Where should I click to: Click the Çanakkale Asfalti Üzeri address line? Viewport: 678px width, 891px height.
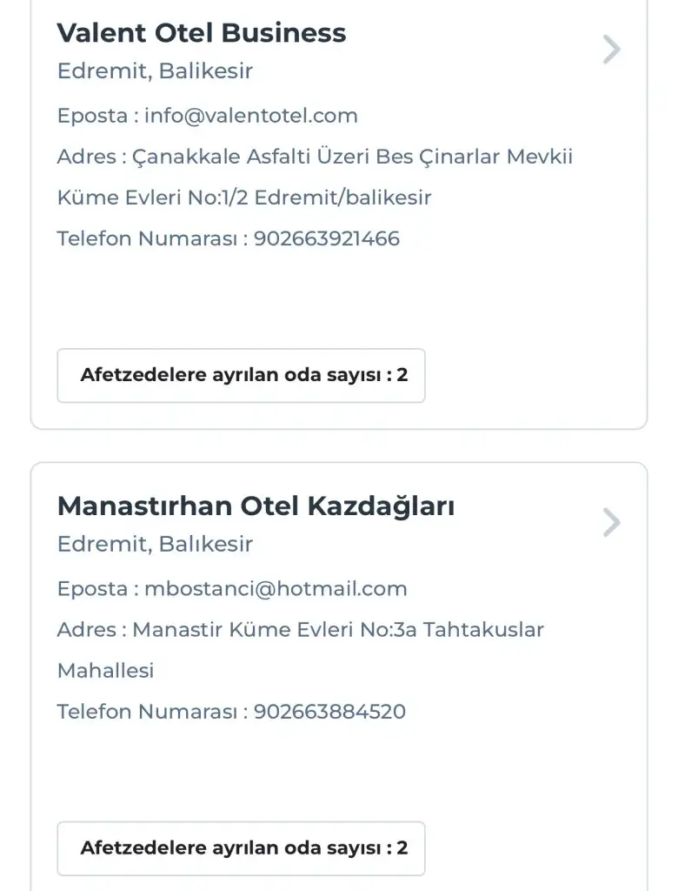point(352,157)
